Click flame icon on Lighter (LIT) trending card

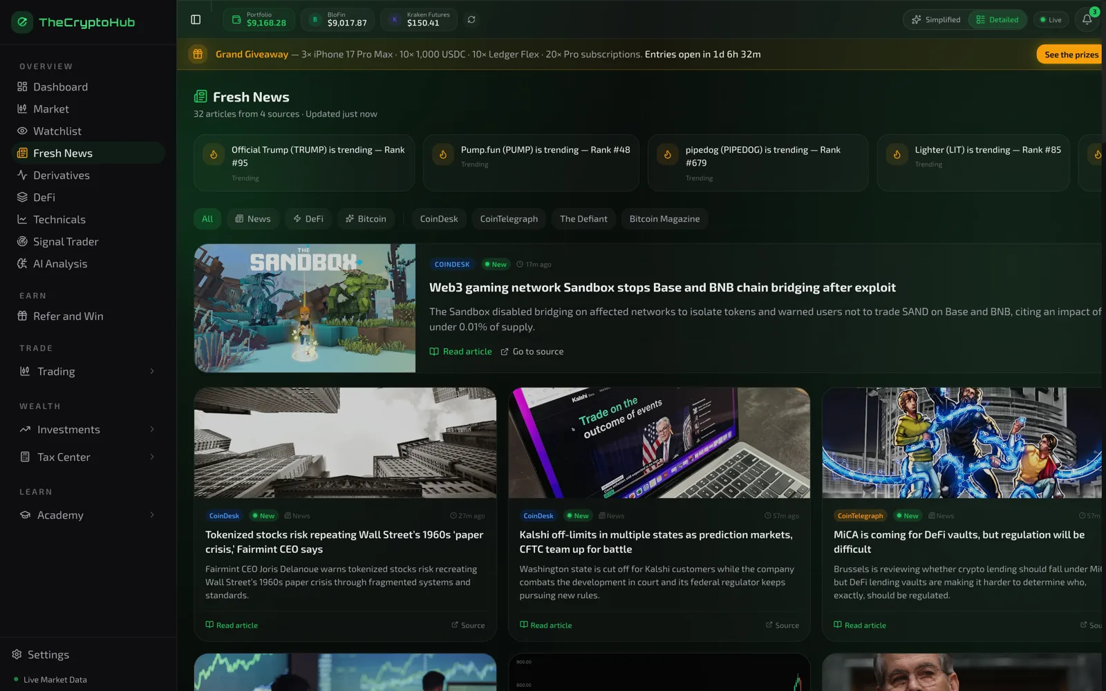coord(897,155)
